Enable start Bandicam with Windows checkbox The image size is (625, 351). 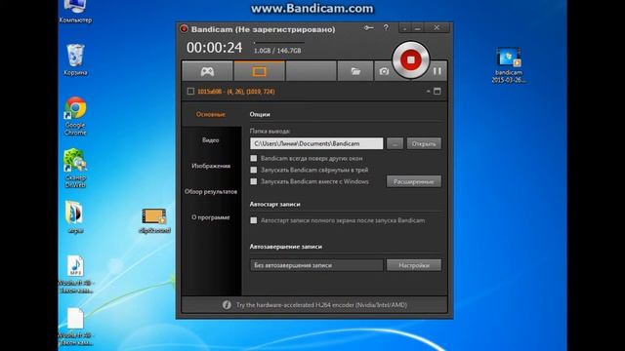click(x=254, y=181)
